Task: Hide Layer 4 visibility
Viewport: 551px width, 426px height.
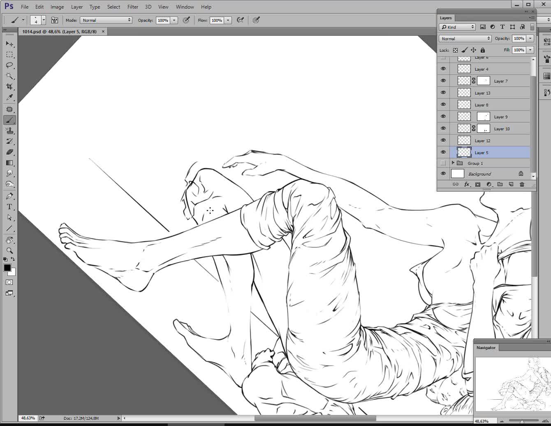Action: 443,69
